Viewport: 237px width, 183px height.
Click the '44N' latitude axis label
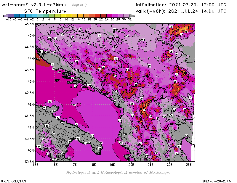coord(31,58)
